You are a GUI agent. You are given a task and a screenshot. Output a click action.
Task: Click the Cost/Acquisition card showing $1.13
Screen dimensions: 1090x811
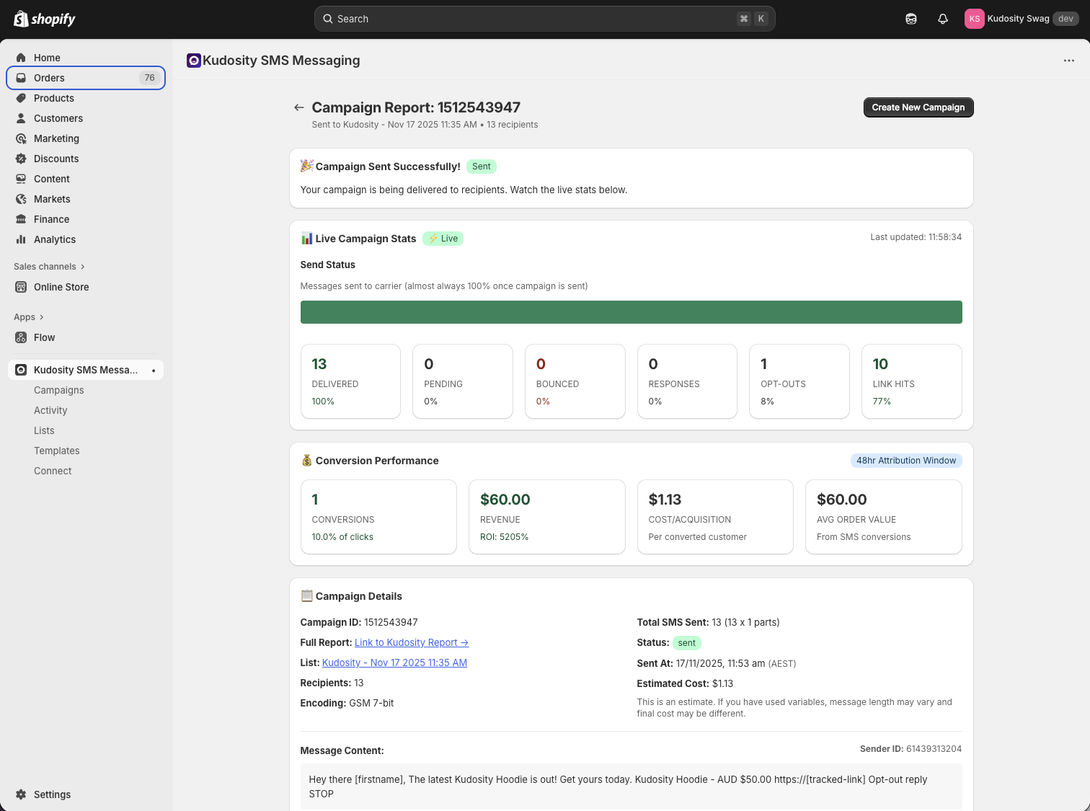pos(715,517)
